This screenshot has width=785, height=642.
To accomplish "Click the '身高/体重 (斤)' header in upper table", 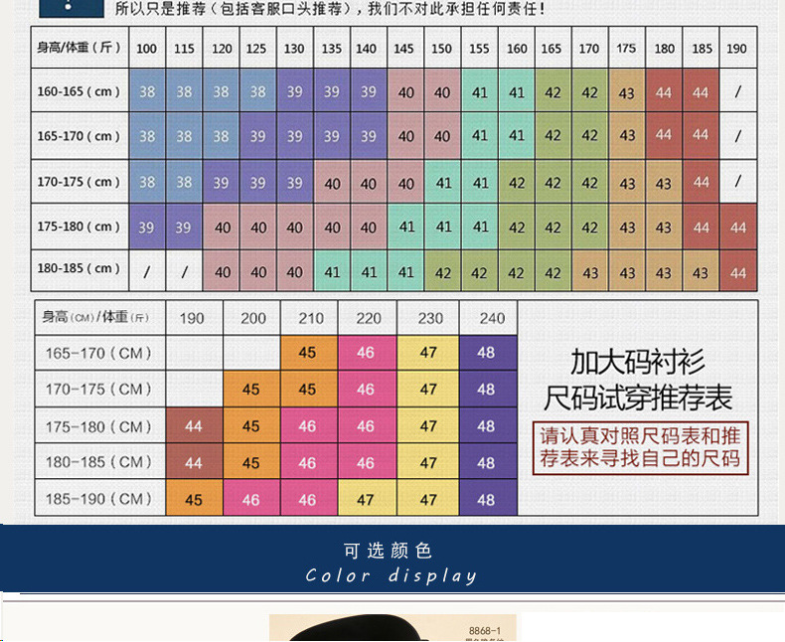I will [x=79, y=48].
